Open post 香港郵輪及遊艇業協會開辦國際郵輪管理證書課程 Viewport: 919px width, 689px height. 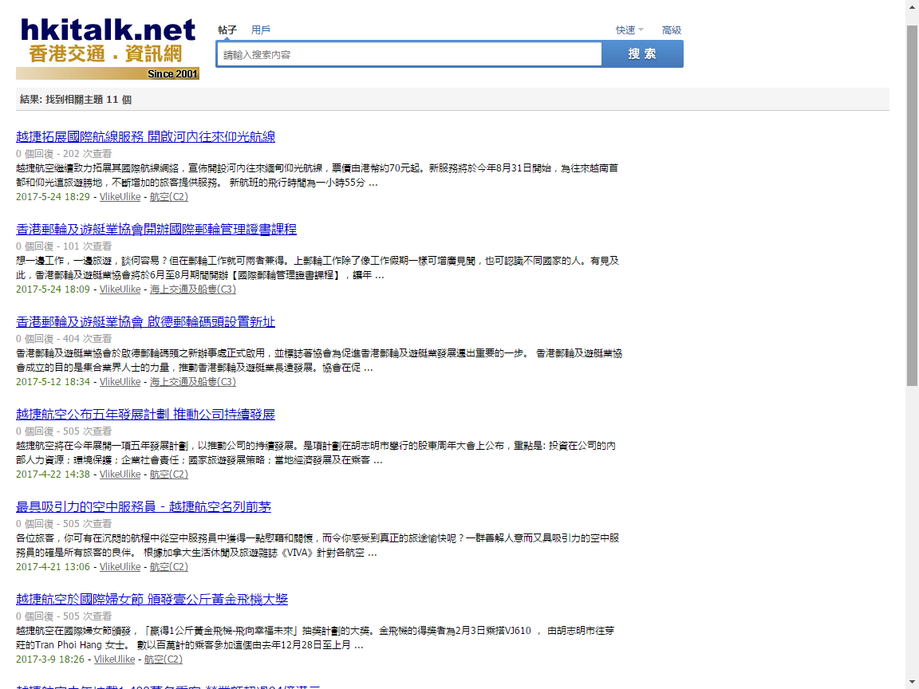[156, 229]
